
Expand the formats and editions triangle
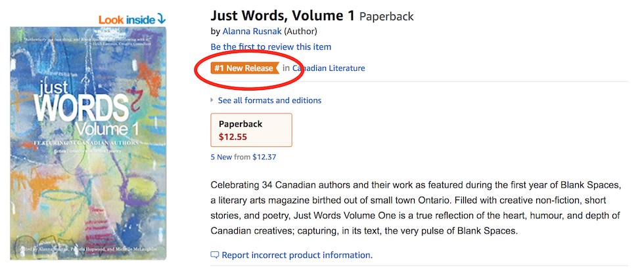click(212, 100)
